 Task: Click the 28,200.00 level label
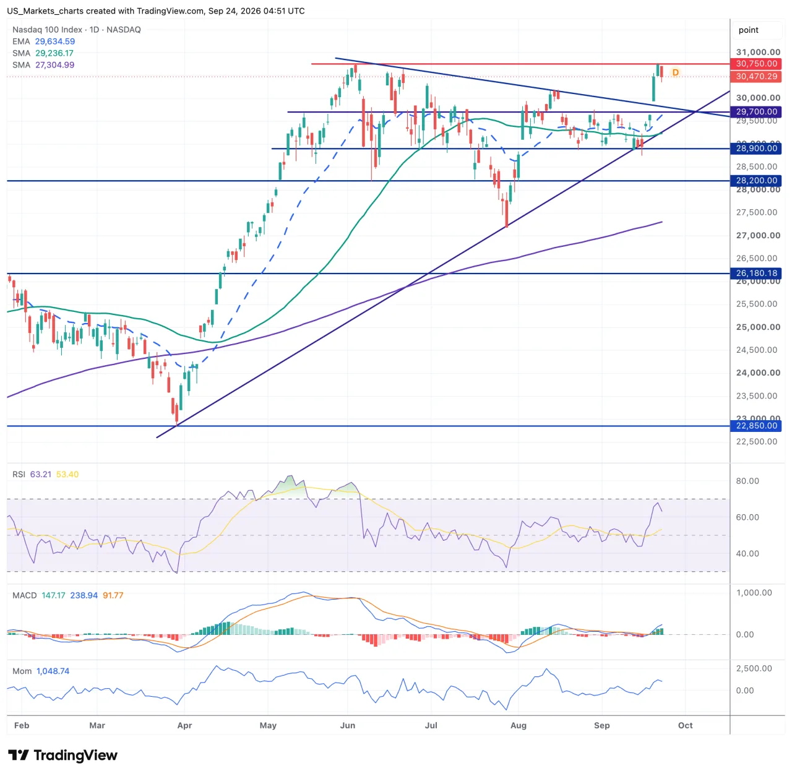click(x=756, y=181)
